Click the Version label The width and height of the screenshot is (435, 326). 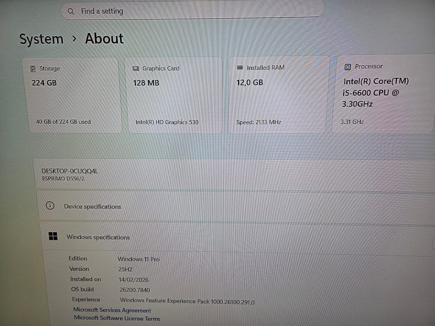coord(79,268)
